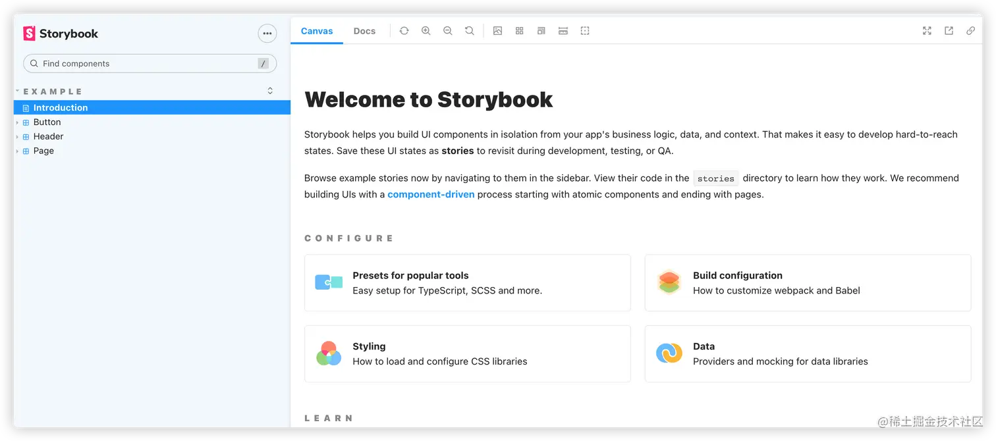Click the LEARN section label

click(x=329, y=418)
